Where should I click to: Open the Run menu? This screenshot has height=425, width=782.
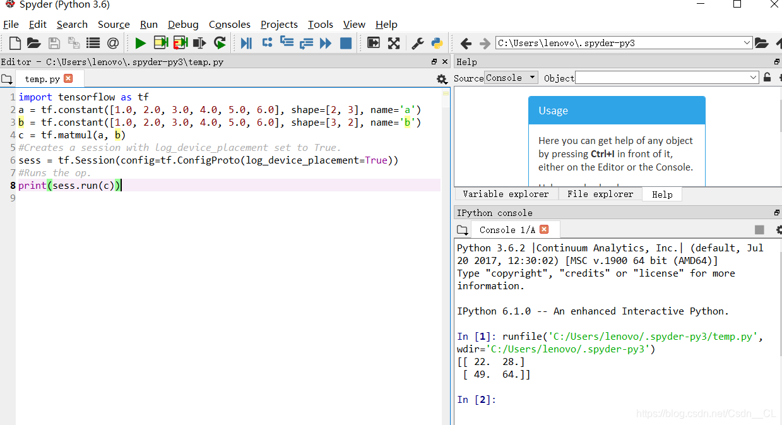pyautogui.click(x=149, y=25)
